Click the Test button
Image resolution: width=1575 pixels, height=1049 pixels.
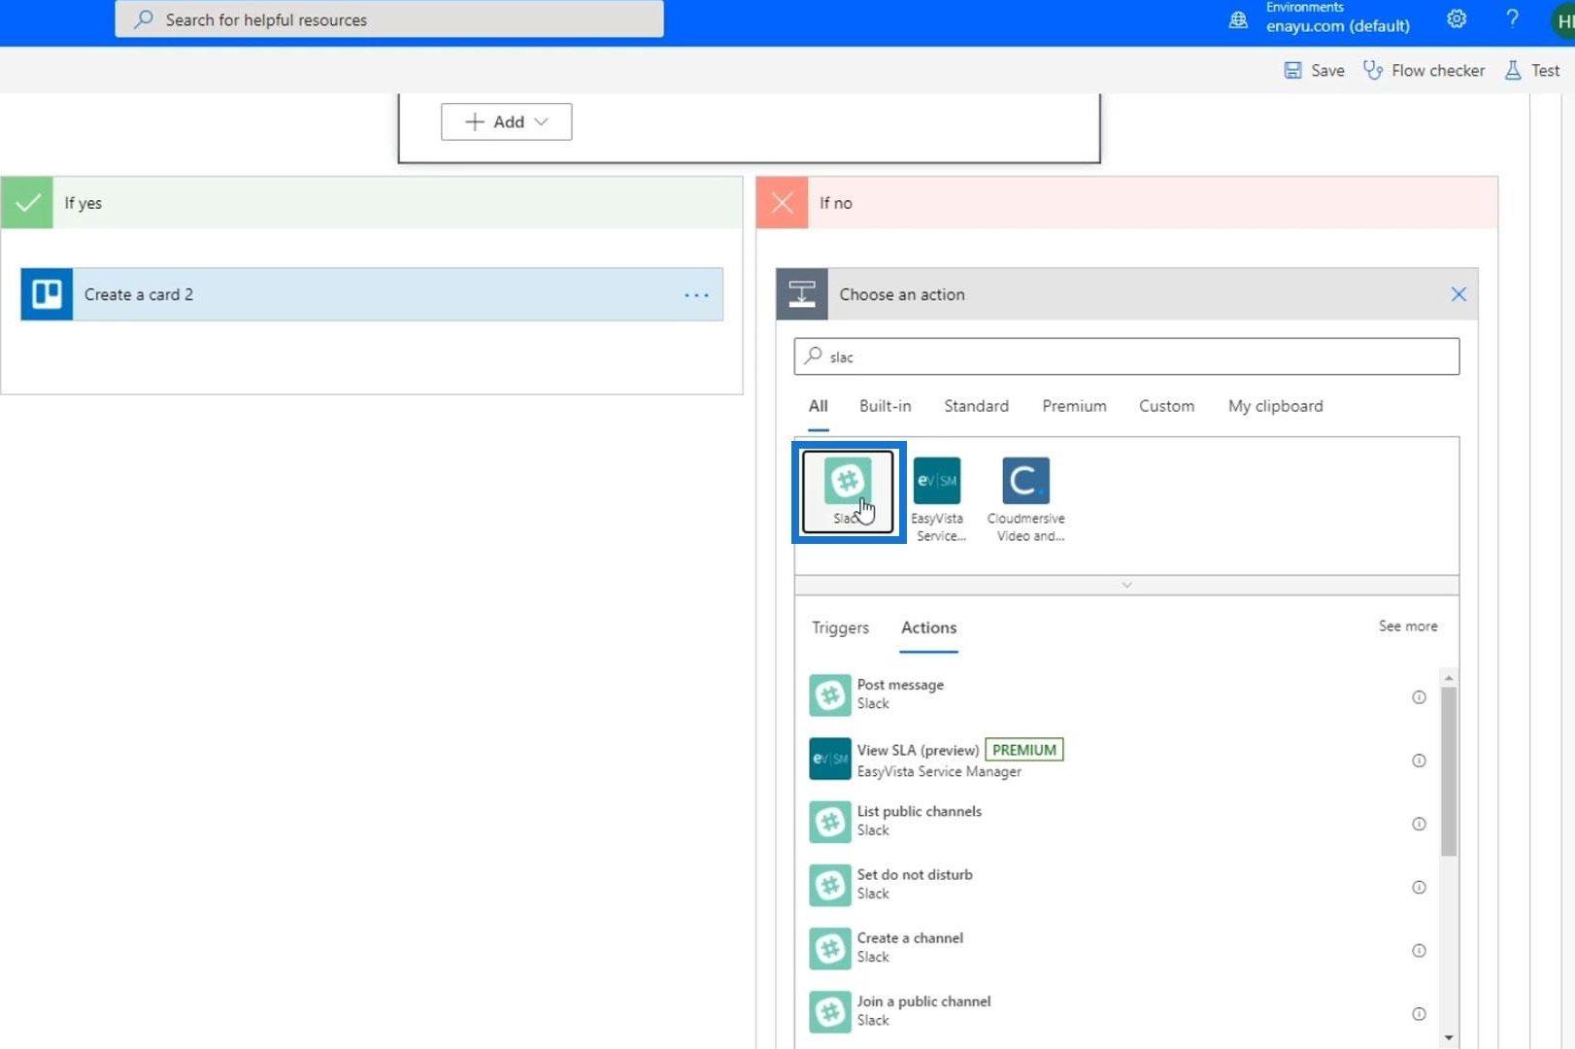click(x=1532, y=70)
